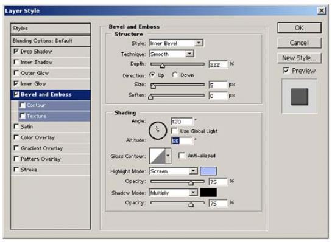Click the Size slider handle

coord(153,86)
